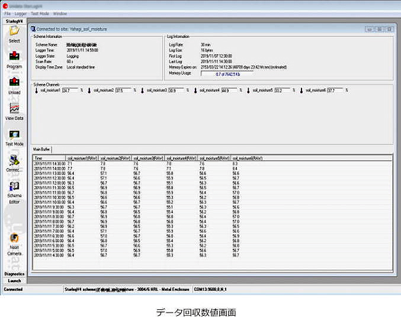Open the File menu
401x317 pixels.
coord(8,12)
